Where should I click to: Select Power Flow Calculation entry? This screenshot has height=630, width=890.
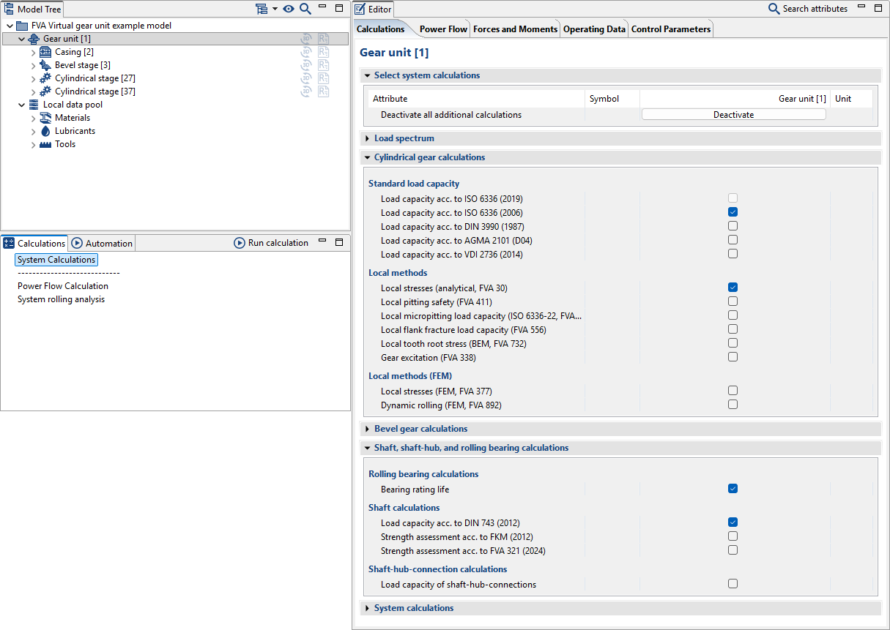pos(63,286)
